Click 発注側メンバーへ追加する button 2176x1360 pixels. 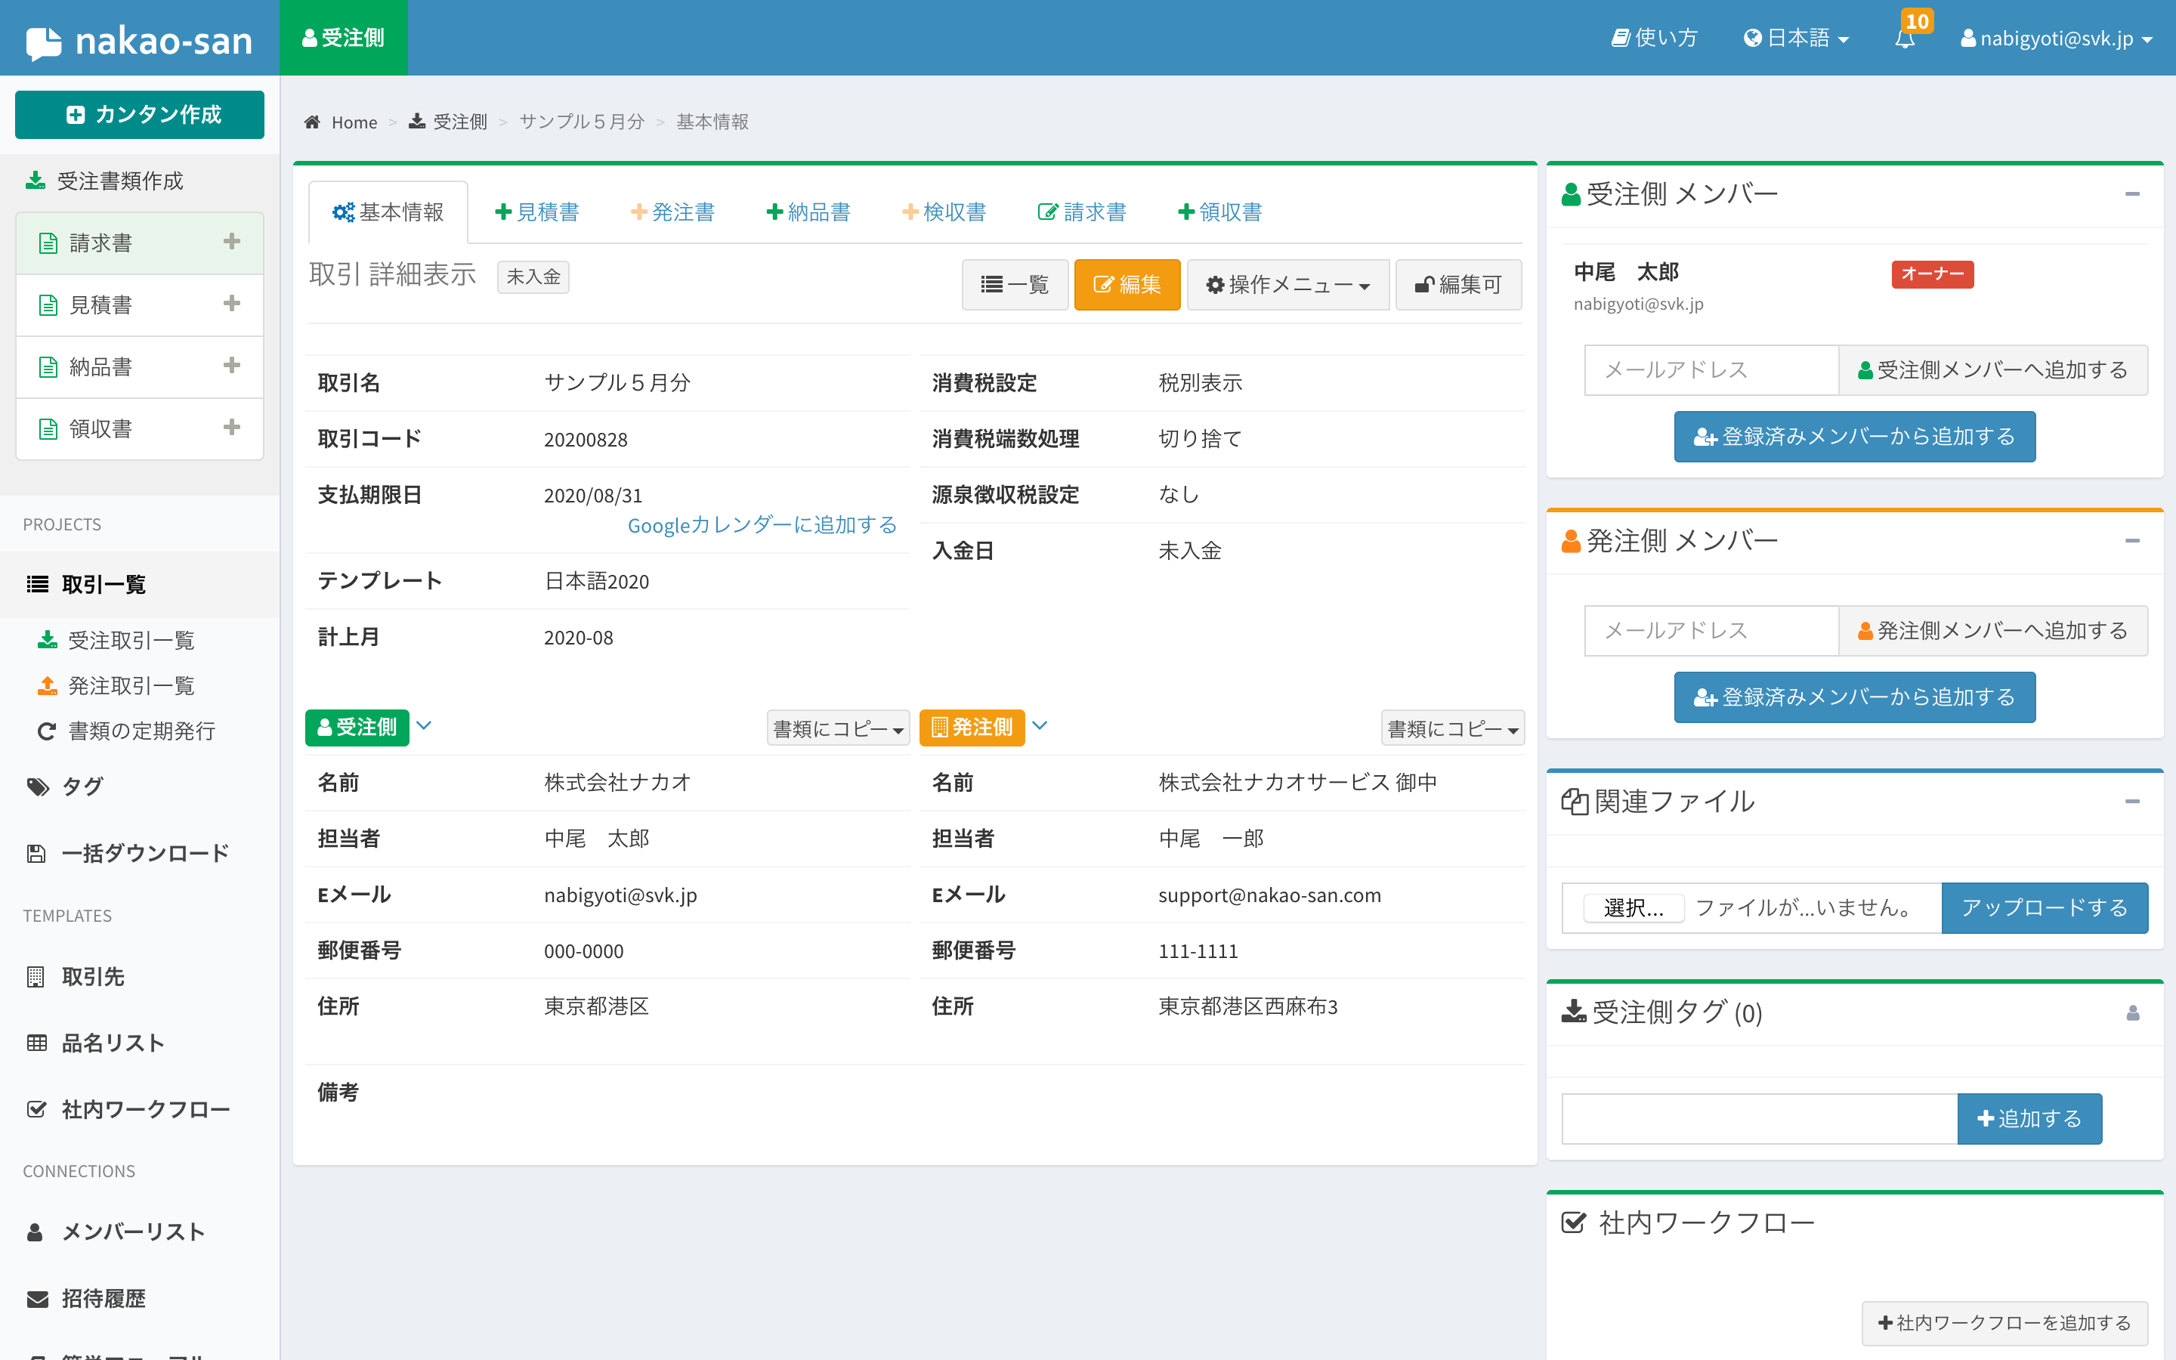click(1992, 631)
